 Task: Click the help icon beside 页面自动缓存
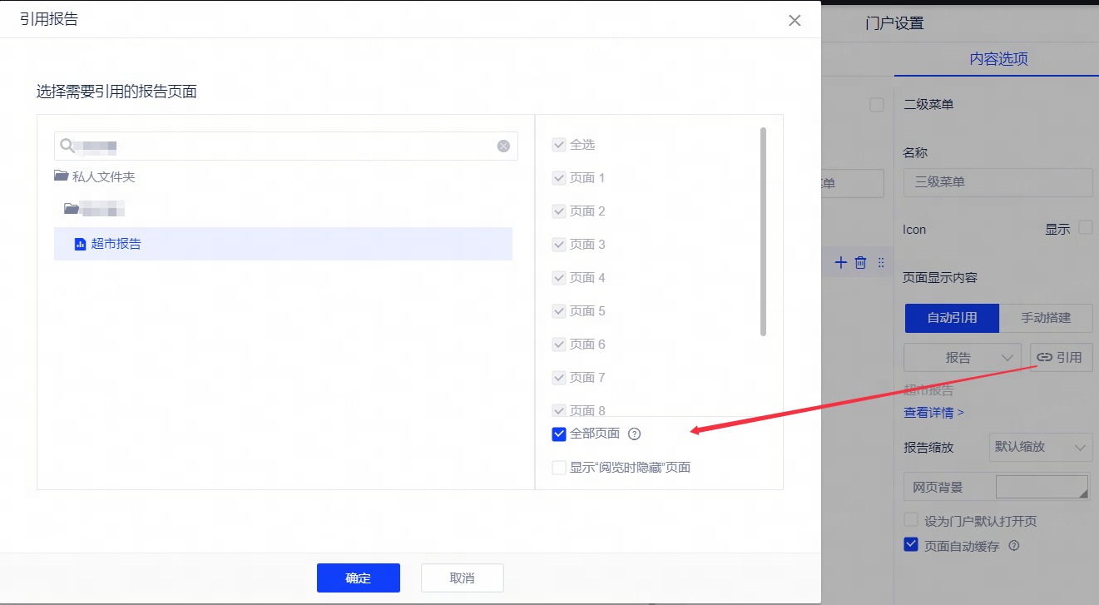(1013, 547)
